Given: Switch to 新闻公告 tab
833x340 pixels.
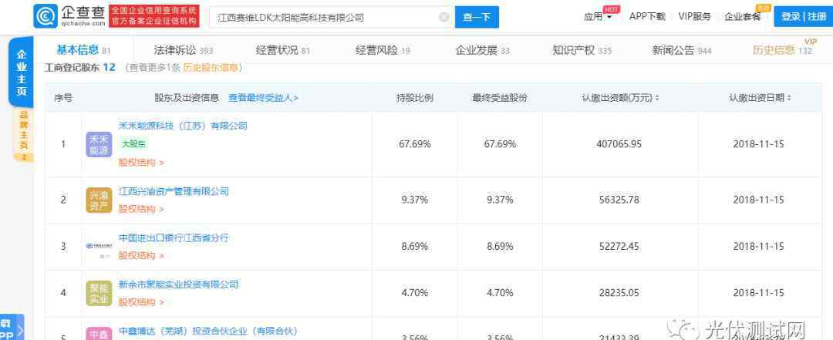Looking at the screenshot, I should point(682,50).
